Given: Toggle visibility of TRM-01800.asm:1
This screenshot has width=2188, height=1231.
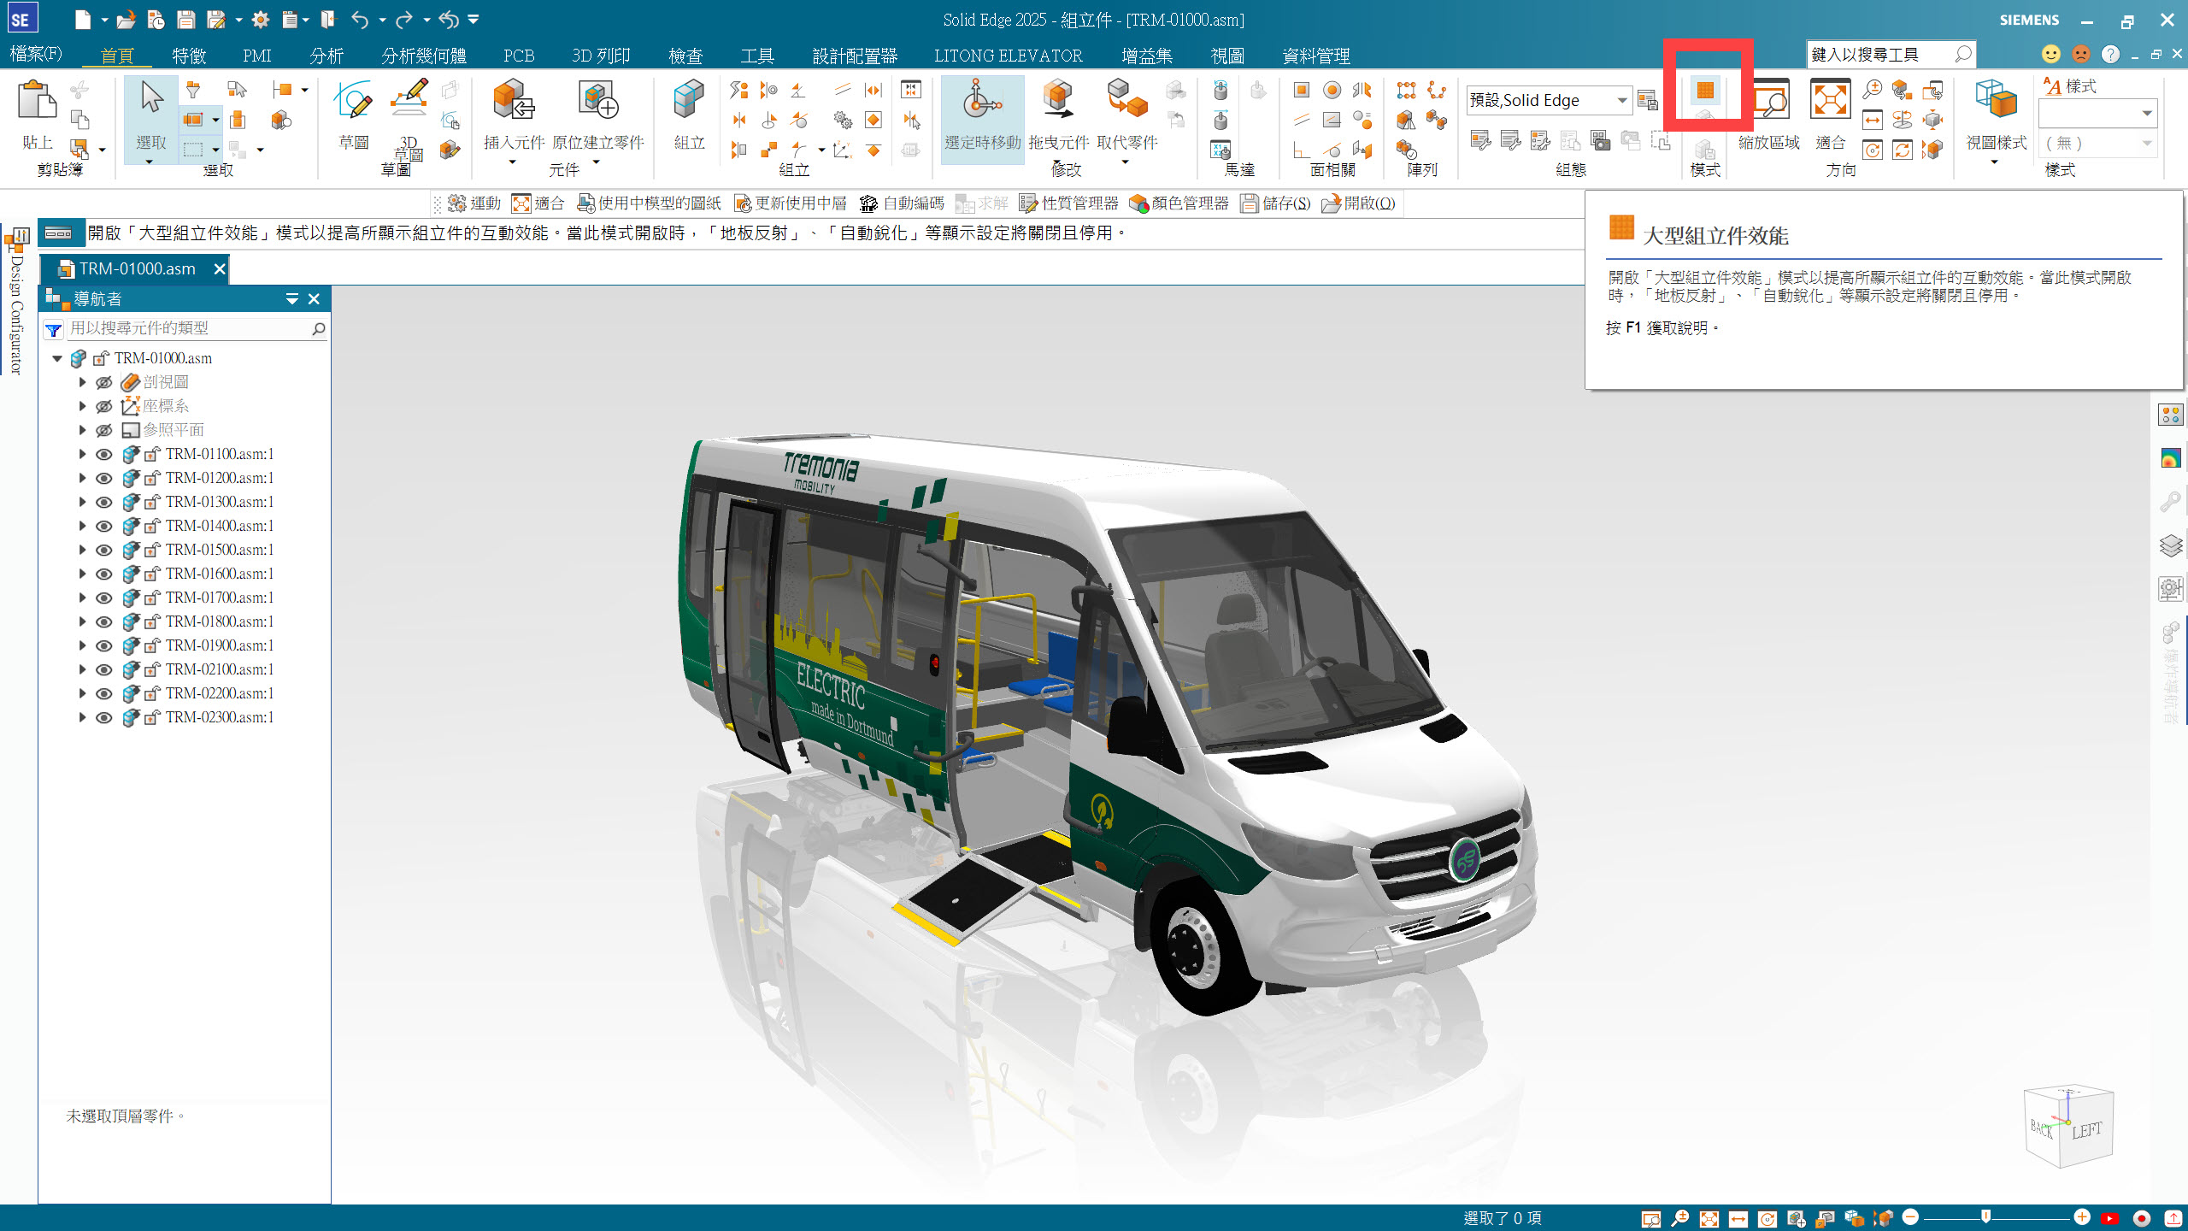Looking at the screenshot, I should [x=103, y=621].
